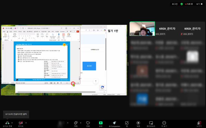This screenshot has height=128, width=206.
Task: Click PowerPoint title bar search icon
Action: tap(61, 28)
